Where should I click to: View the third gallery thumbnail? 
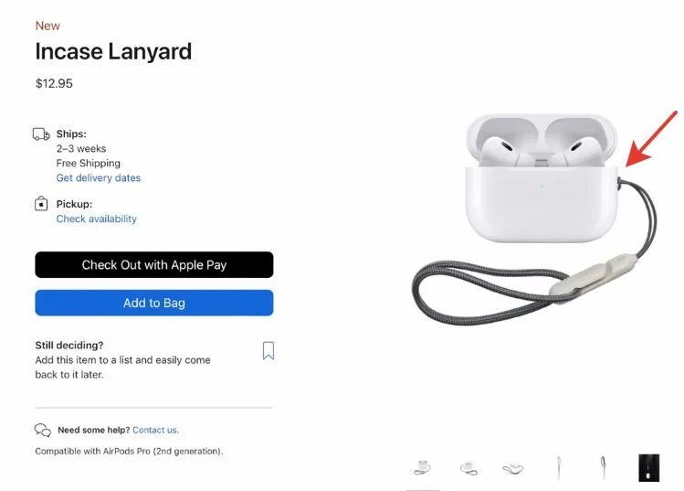(513, 468)
